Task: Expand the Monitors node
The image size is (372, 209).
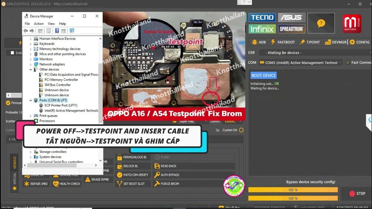Action: click(31, 59)
